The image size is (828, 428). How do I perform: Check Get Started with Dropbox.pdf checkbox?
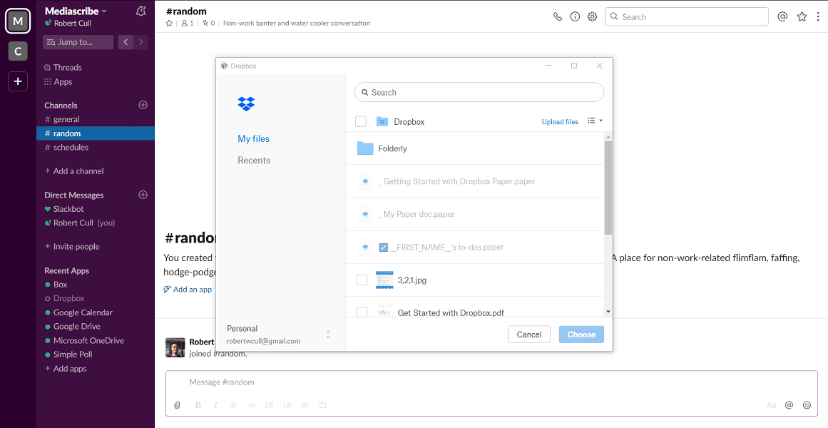pos(362,312)
